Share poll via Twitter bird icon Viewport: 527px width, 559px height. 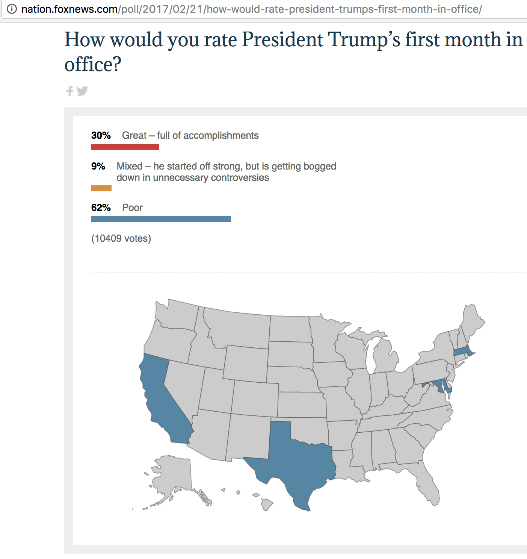(82, 91)
